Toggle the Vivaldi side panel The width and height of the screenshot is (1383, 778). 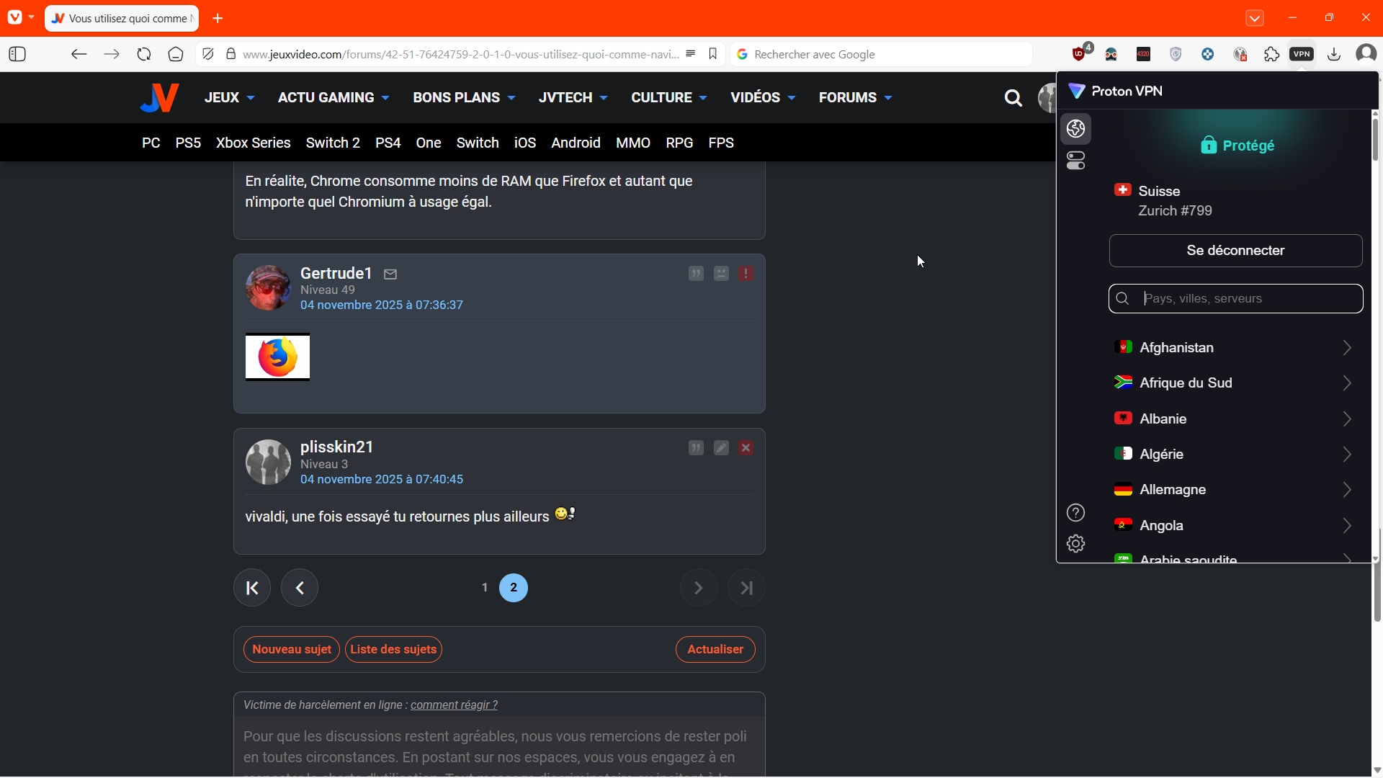tap(17, 54)
